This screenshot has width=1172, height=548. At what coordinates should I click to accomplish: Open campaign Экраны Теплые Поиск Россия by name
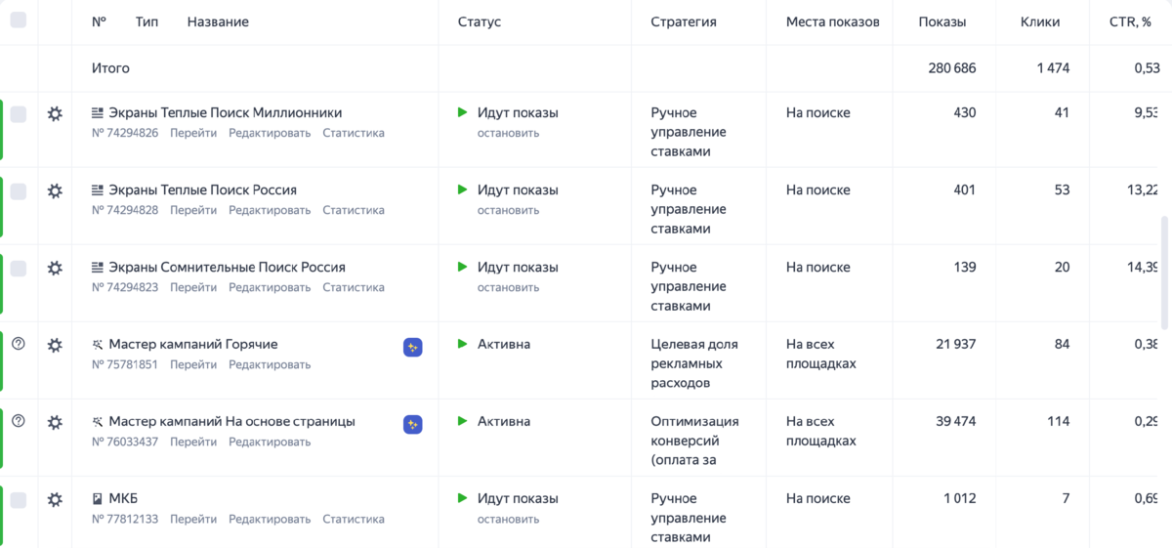pyautogui.click(x=203, y=190)
